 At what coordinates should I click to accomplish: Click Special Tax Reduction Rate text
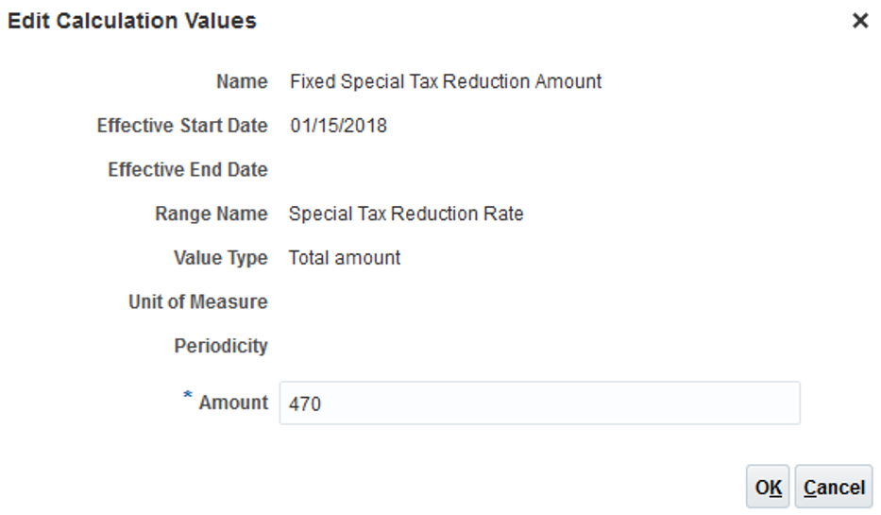(x=406, y=215)
